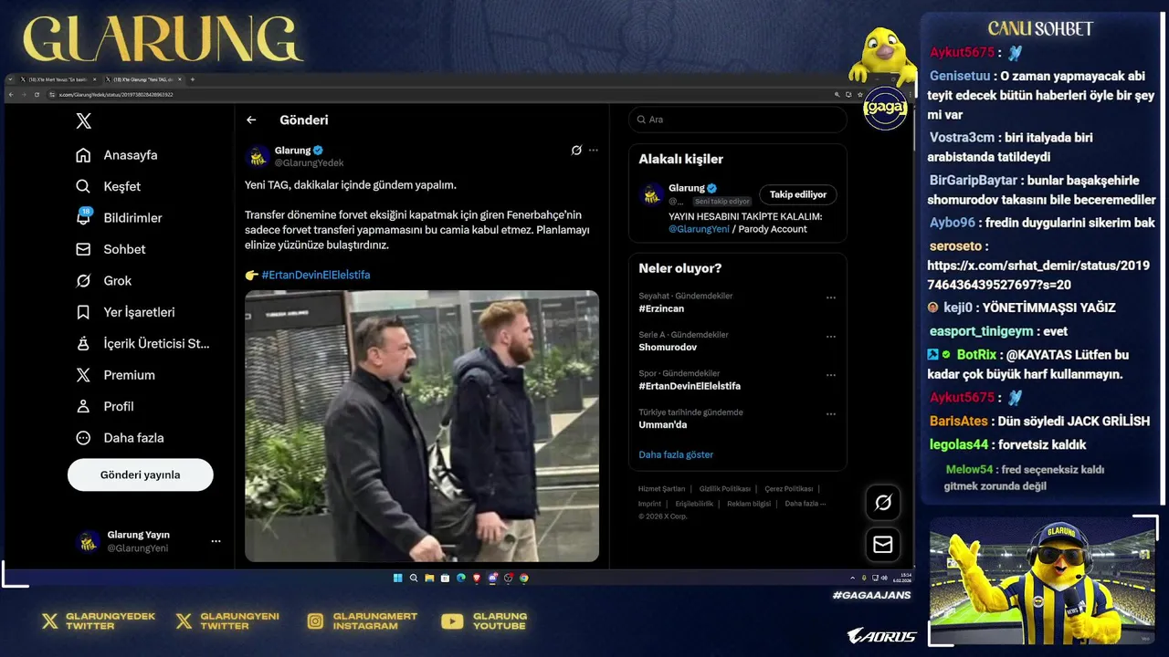Open the İçerik Üreticisi studio entry
The width and height of the screenshot is (1169, 657).
point(143,343)
